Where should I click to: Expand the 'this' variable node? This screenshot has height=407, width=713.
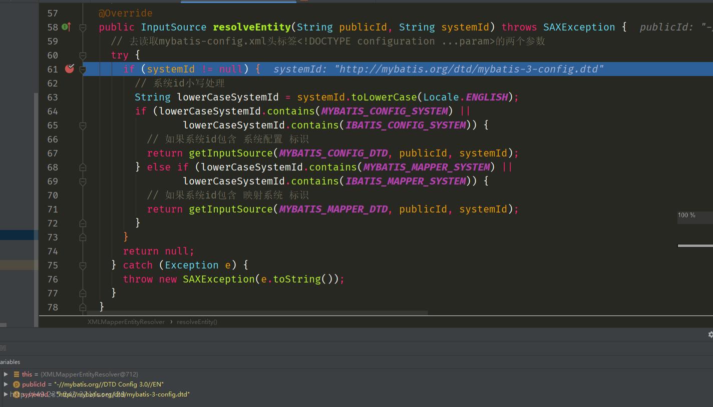click(6, 374)
